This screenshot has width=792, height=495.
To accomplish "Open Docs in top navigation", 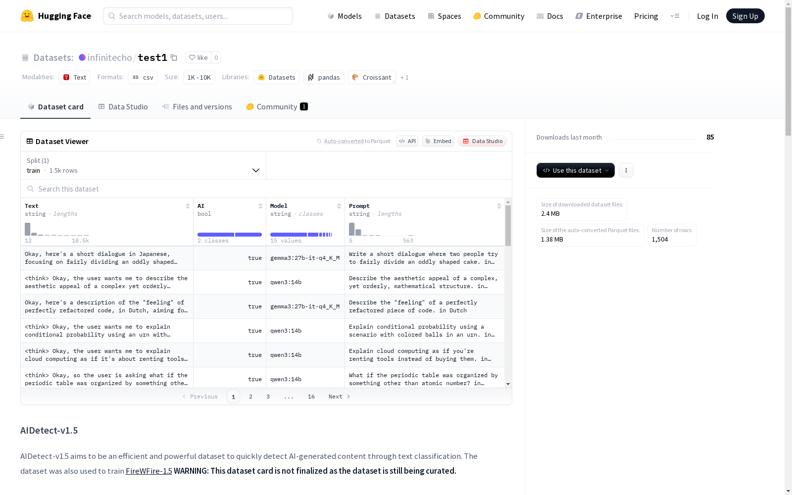I will point(549,16).
